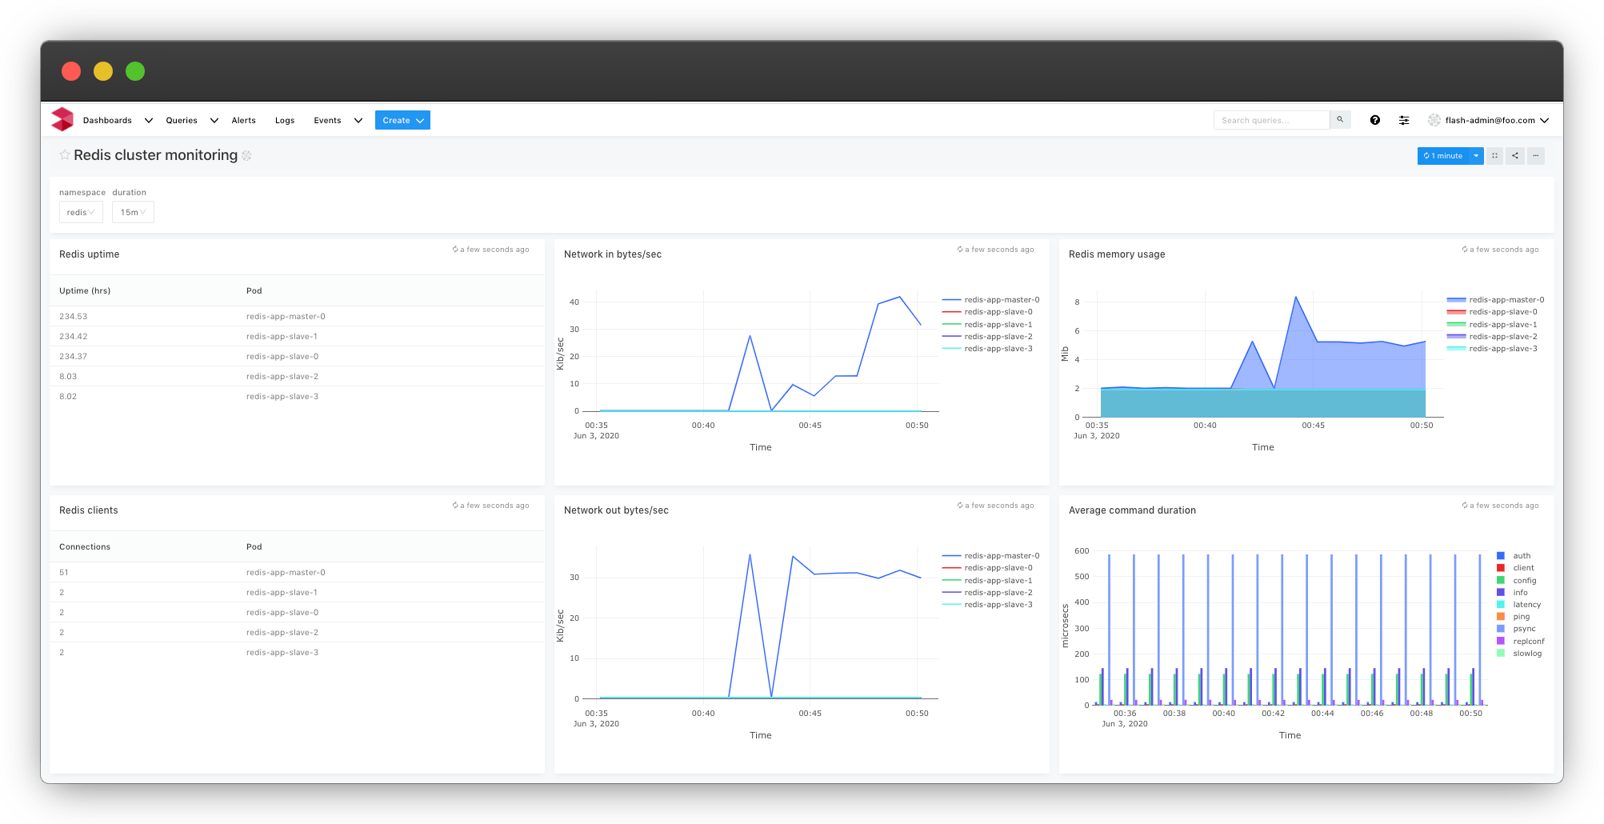Click the 234.53 uptime value
Screen dimensions: 1604x824
(x=73, y=317)
